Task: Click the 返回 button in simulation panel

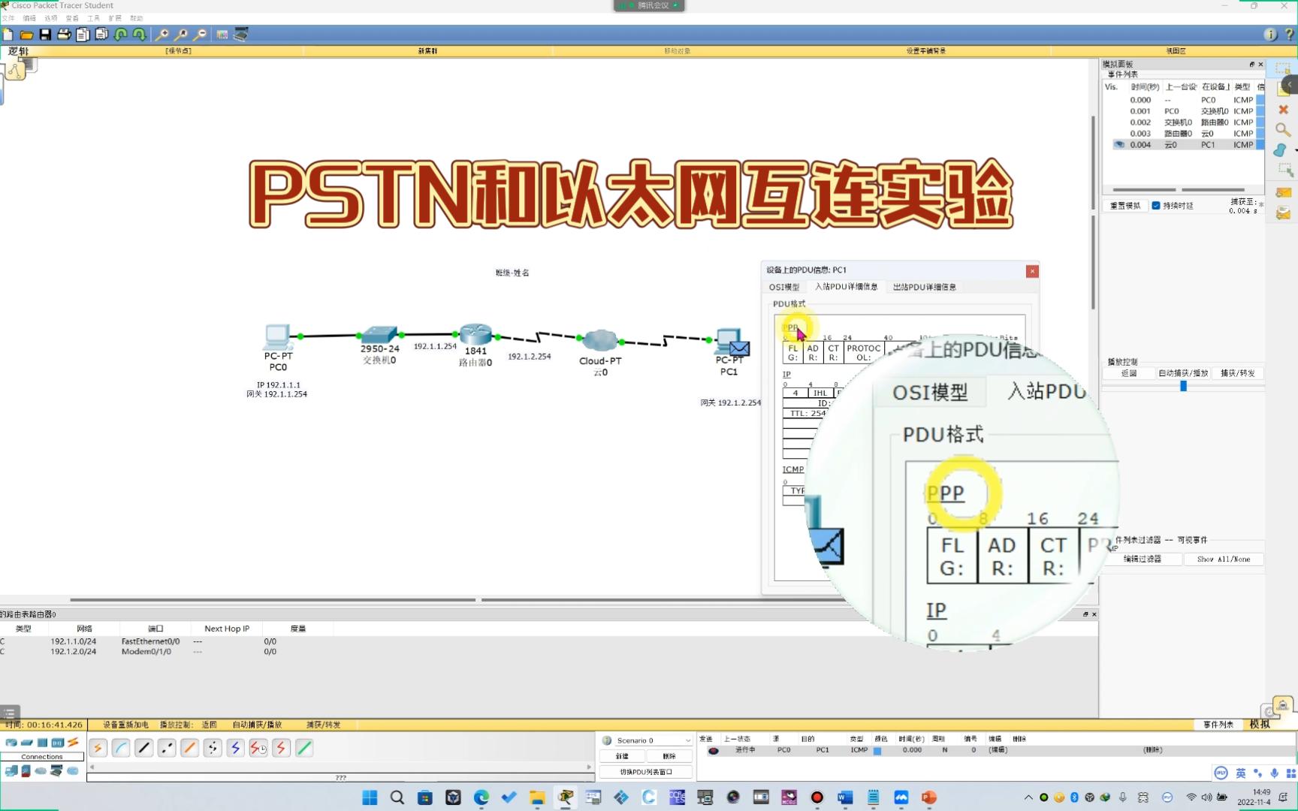Action: [x=1129, y=373]
